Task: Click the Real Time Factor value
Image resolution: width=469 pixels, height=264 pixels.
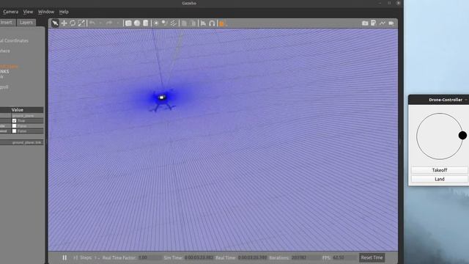Action: 149,257
